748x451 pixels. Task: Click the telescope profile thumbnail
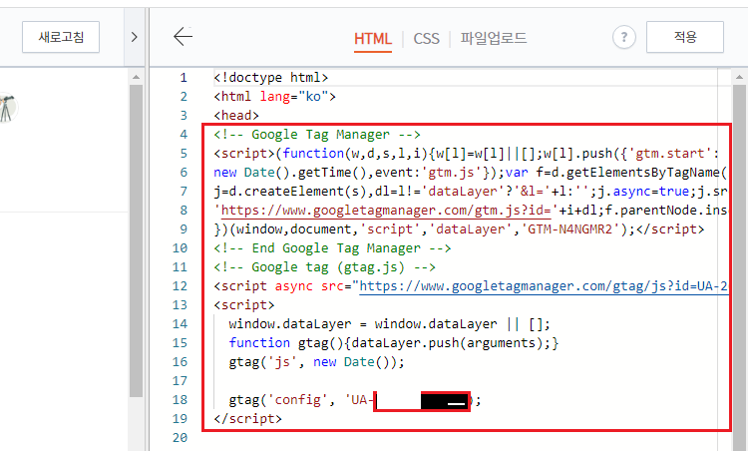[7, 108]
